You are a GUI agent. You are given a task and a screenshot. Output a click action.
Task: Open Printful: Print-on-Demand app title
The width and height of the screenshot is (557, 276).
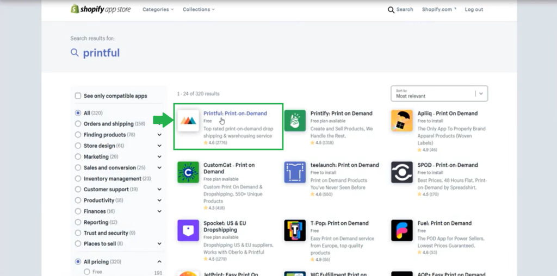(x=235, y=114)
